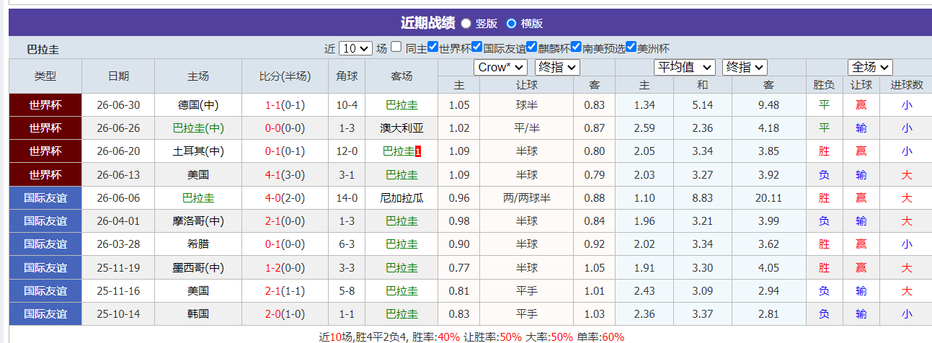Click the draw odds value 5.14

(x=703, y=105)
